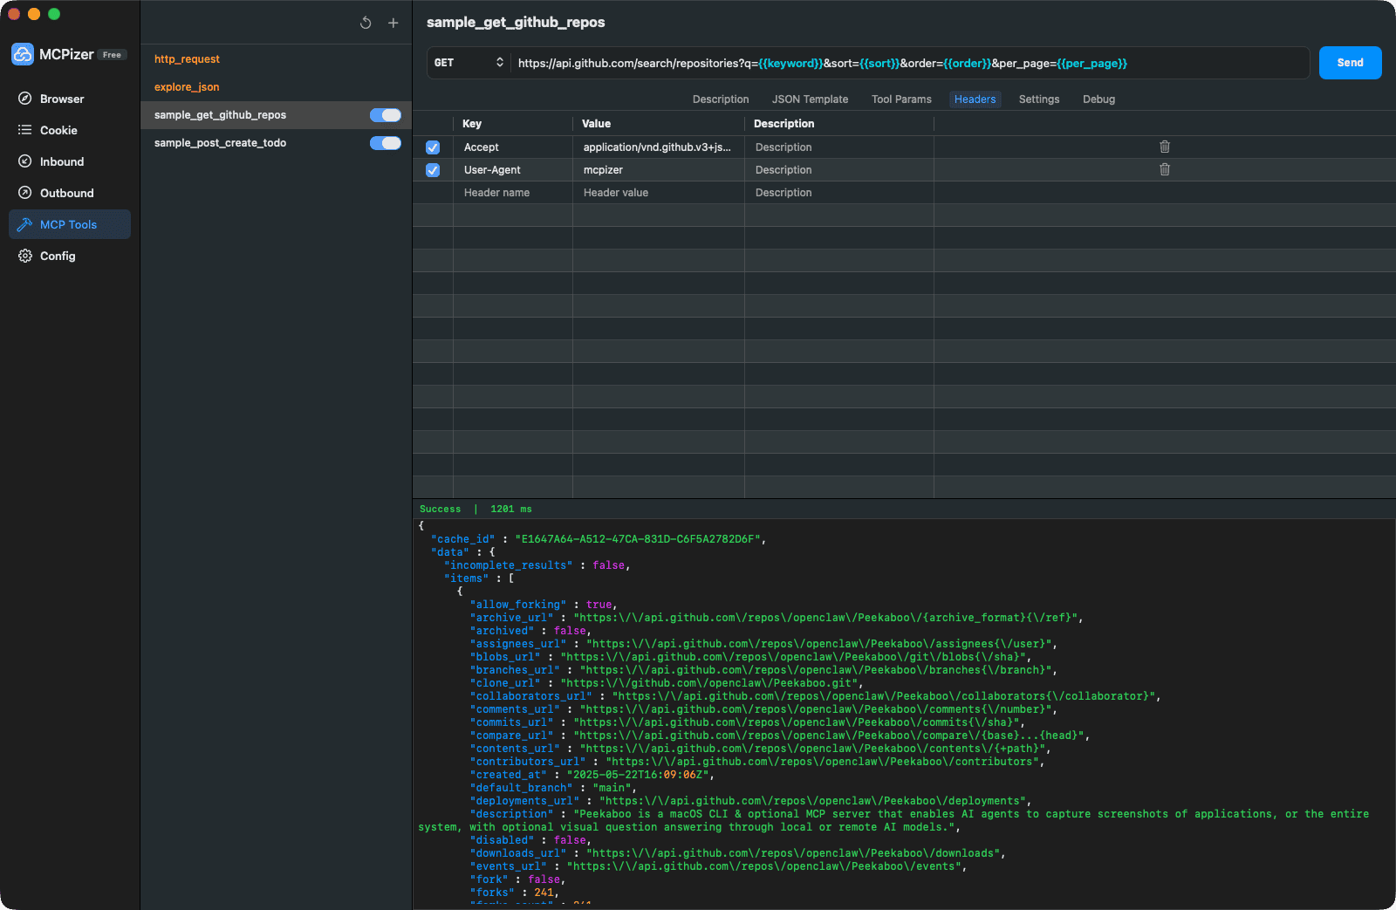Click the mcpizer value cell

click(659, 170)
